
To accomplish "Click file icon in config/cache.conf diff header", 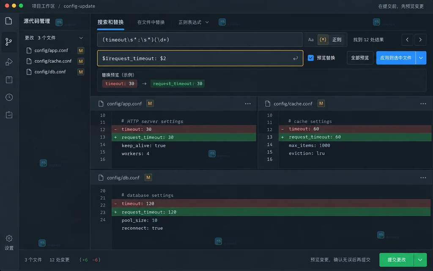I will 267,104.
